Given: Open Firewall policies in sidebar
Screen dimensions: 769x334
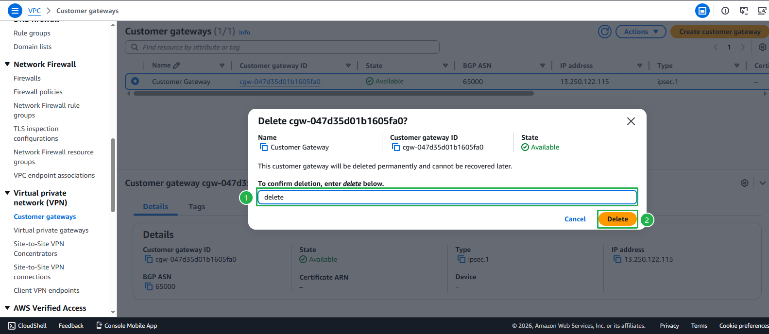Looking at the screenshot, I should [38, 92].
